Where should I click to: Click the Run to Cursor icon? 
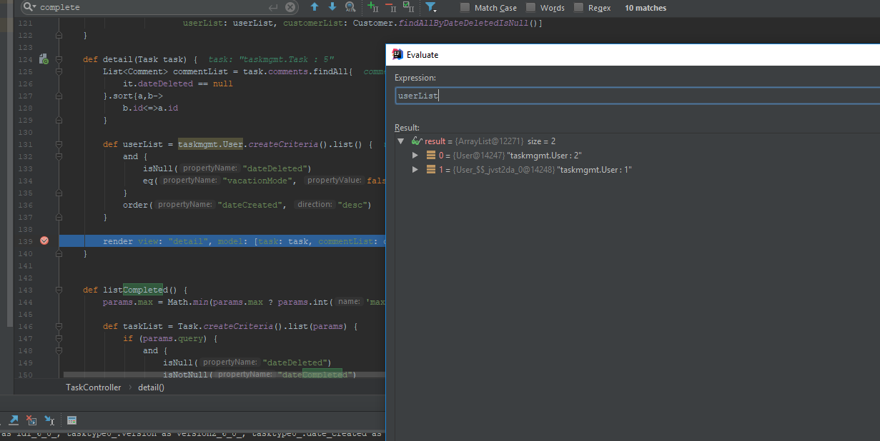pyautogui.click(x=49, y=420)
